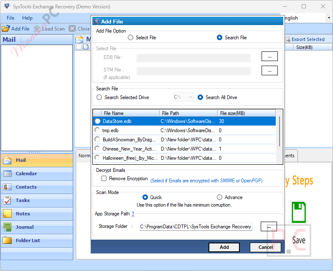The height and width of the screenshot is (271, 333).
Task: Browse for Storage Folder with ellipsis button
Action: pos(269,226)
